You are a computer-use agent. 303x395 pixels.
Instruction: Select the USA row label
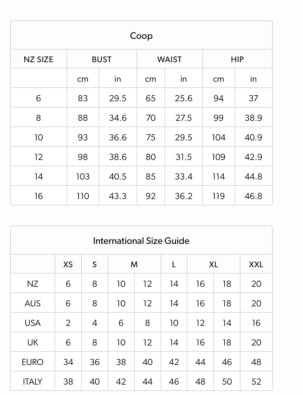click(x=33, y=323)
